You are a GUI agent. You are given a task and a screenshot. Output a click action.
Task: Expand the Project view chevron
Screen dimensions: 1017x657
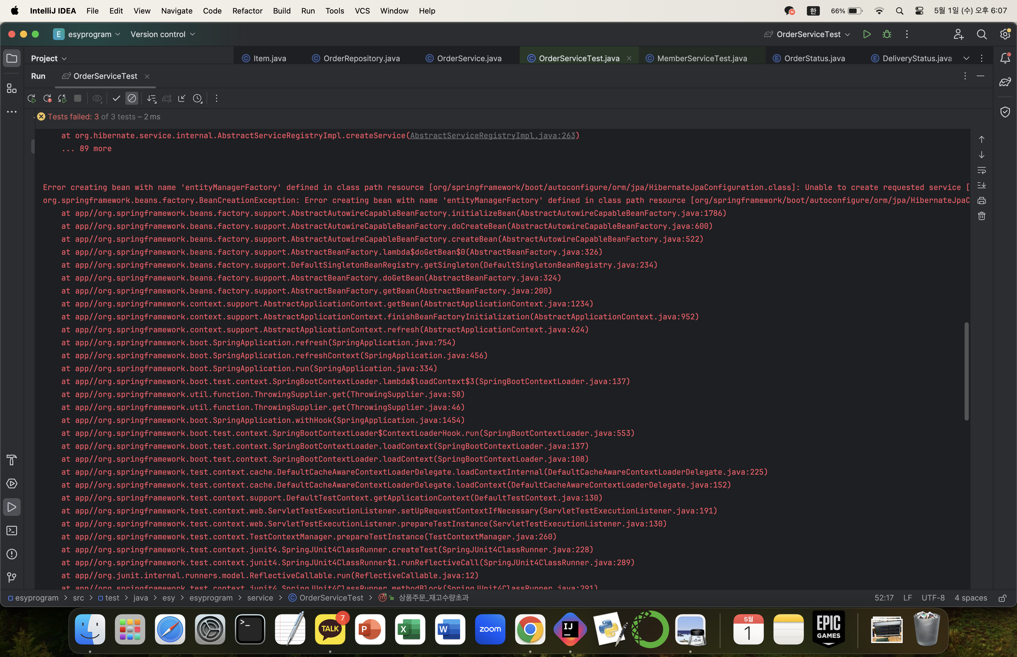point(64,59)
